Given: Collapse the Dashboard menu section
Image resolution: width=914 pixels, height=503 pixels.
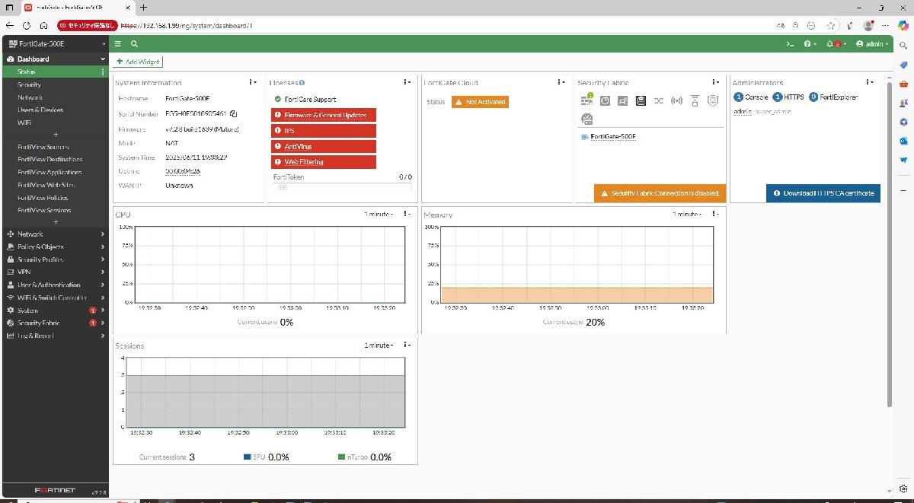Looking at the screenshot, I should (x=55, y=59).
